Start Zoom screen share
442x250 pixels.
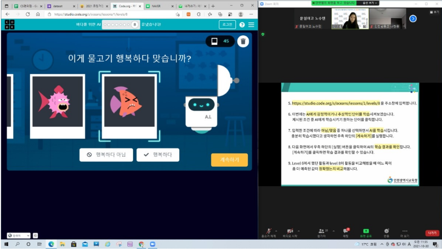[366, 233]
